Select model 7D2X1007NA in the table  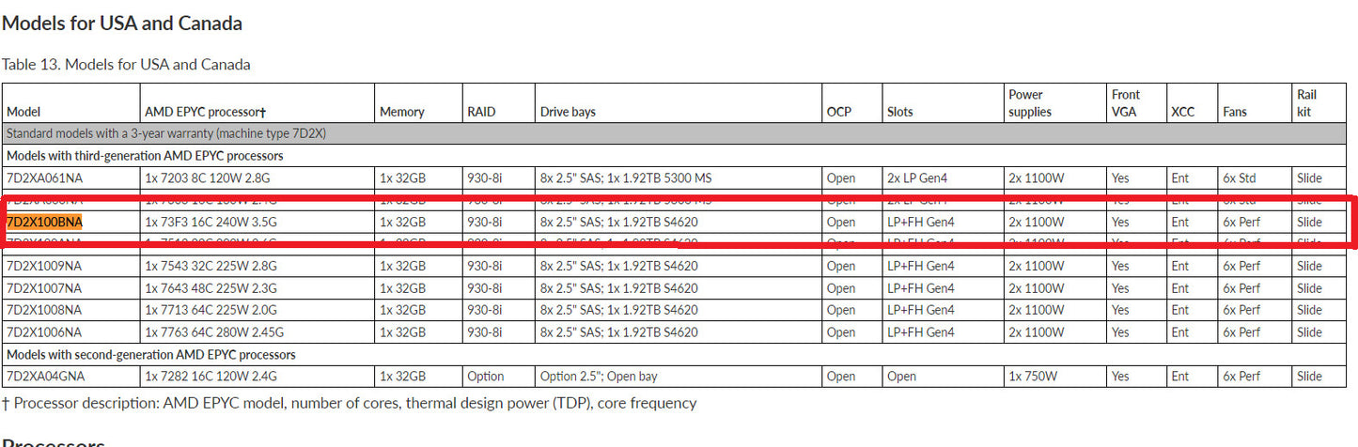[x=44, y=288]
